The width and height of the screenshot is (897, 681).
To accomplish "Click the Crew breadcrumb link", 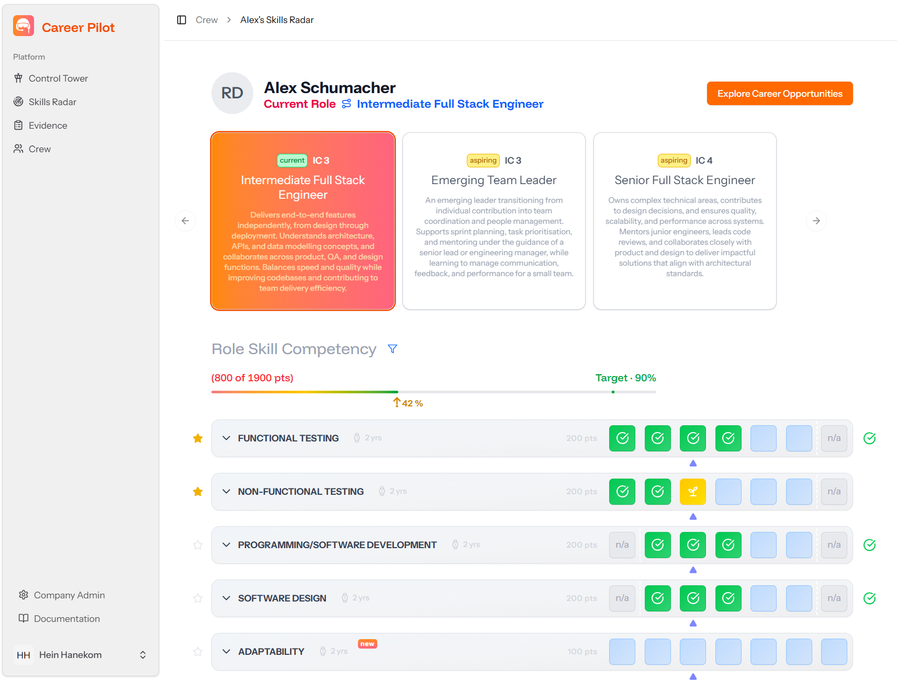I will tap(207, 19).
